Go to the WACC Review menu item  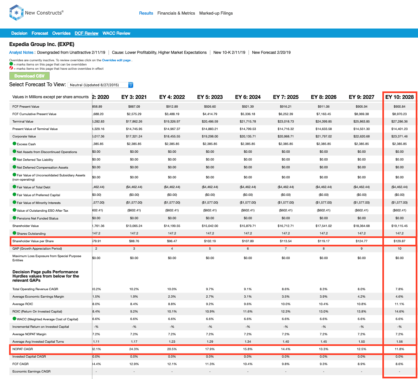(x=116, y=33)
